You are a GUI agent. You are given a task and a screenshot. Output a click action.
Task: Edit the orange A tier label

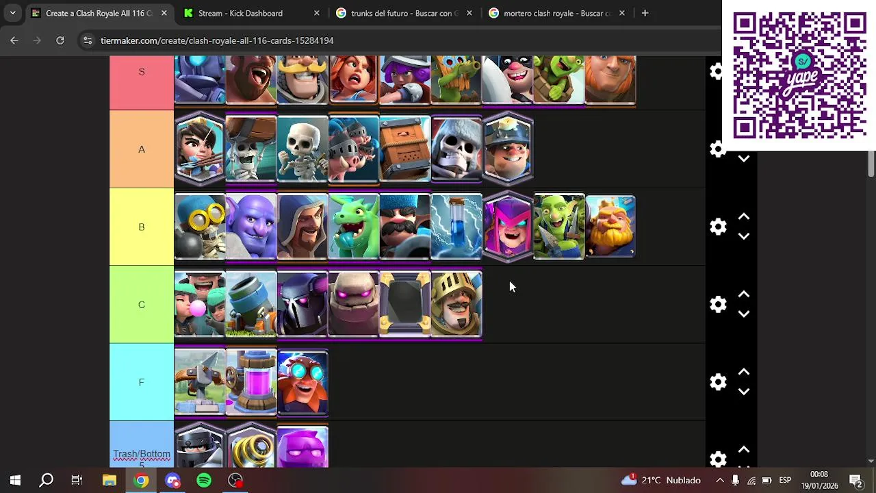pos(142,149)
